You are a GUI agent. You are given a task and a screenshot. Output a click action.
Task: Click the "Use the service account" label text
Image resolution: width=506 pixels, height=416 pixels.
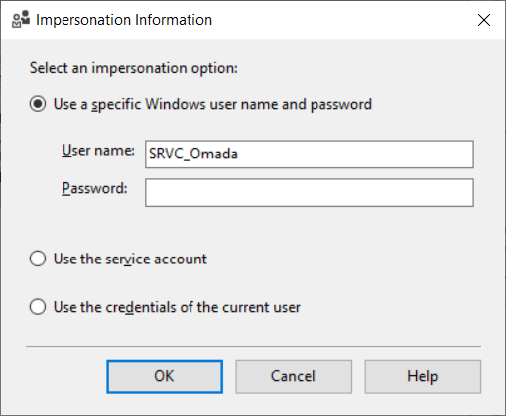[130, 259]
